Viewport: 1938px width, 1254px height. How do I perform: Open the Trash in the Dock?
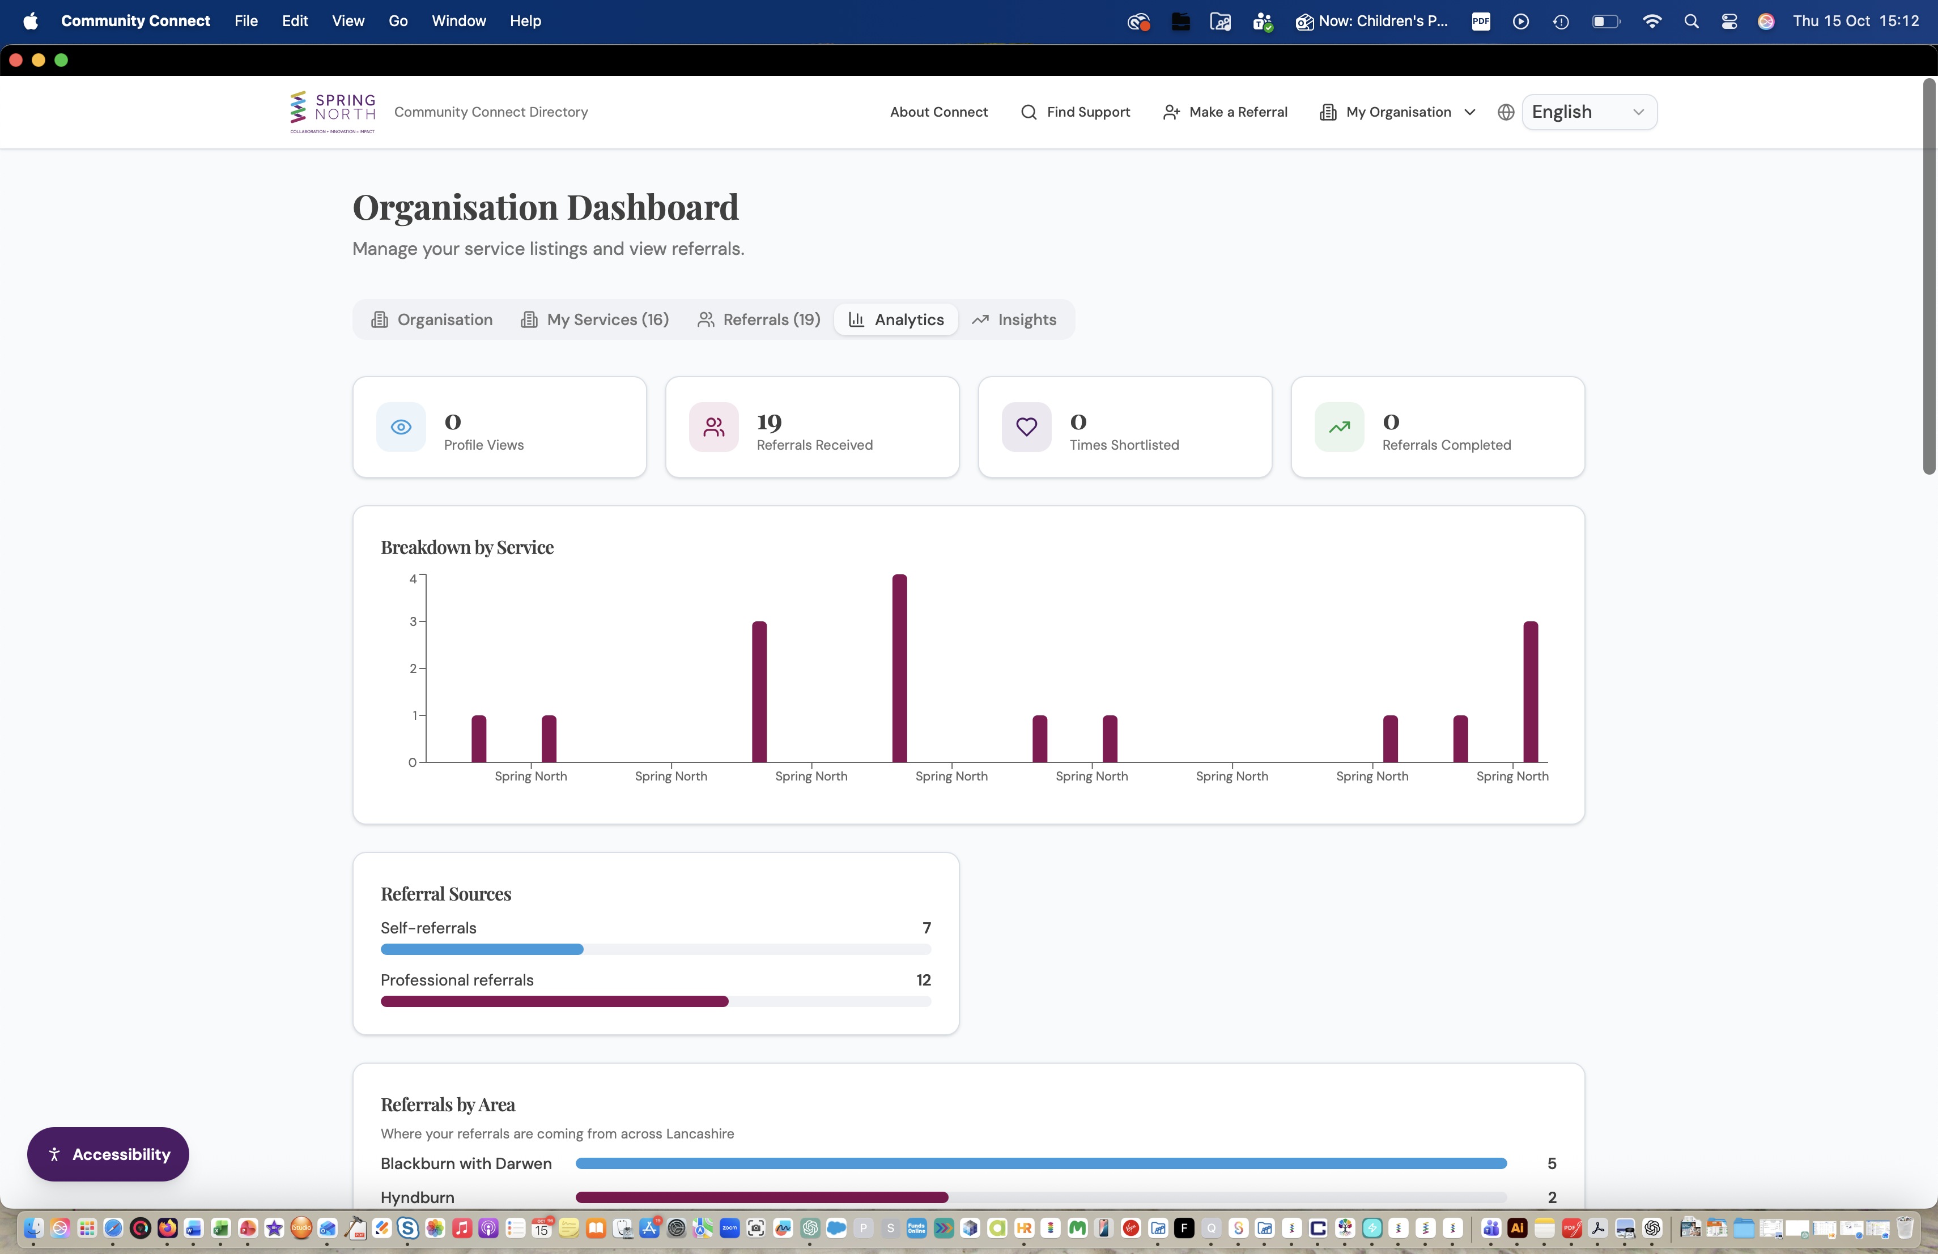tap(1905, 1228)
